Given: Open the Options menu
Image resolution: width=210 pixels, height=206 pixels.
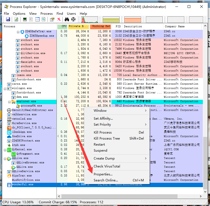Looking at the screenshot, I should (19, 14).
